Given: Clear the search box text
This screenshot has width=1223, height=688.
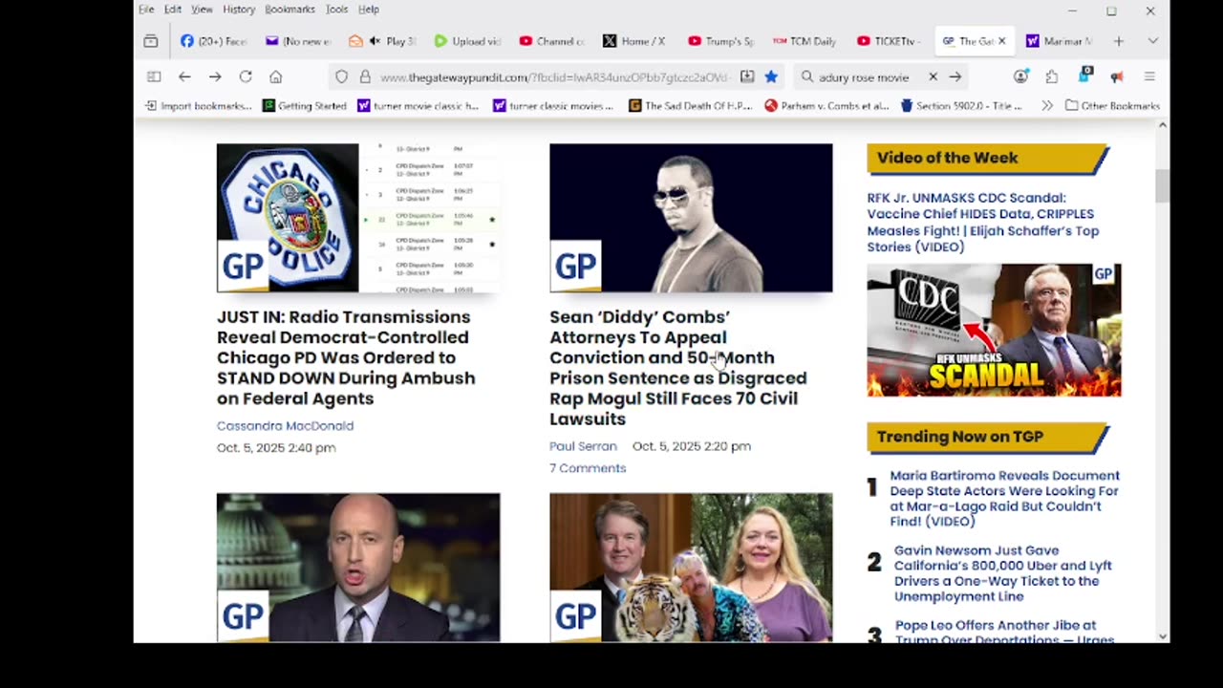Looking at the screenshot, I should pos(933,76).
